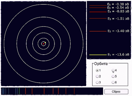This screenshot has height=96, width=132.
Task: Click the yellow electron dot
Action: (x=45, y=42)
